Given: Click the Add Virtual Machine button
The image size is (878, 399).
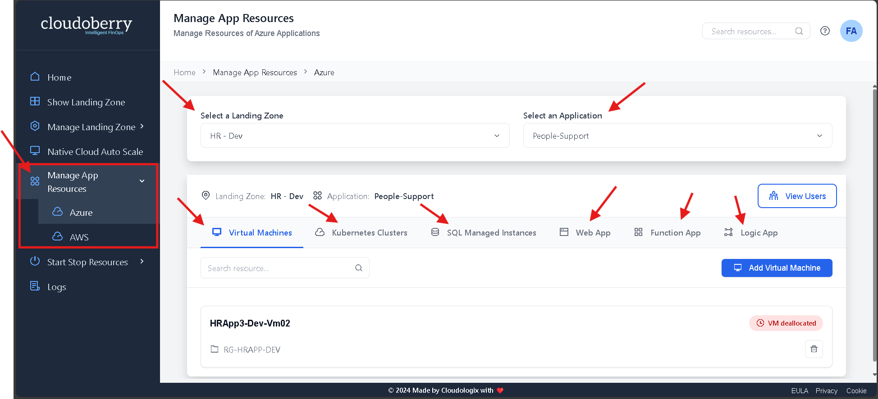Looking at the screenshot, I should (777, 268).
